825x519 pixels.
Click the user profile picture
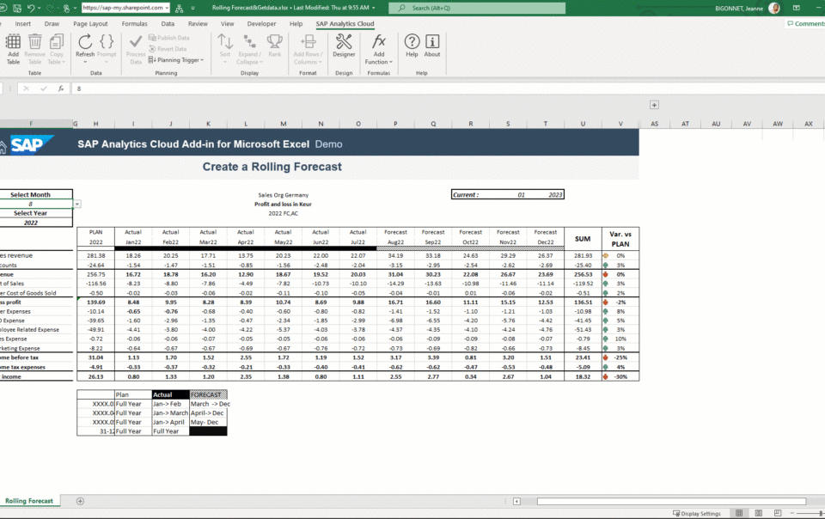click(774, 8)
